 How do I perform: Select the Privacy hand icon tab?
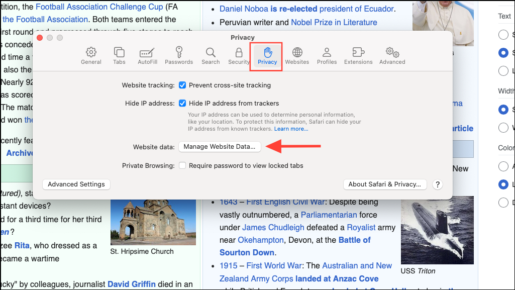point(267,56)
